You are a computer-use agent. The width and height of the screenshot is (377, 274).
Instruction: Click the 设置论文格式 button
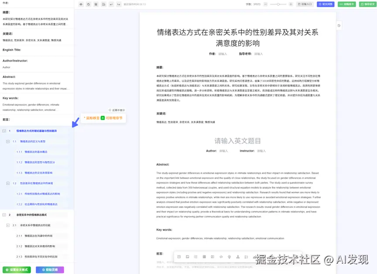pyautogui.click(x=17, y=270)
